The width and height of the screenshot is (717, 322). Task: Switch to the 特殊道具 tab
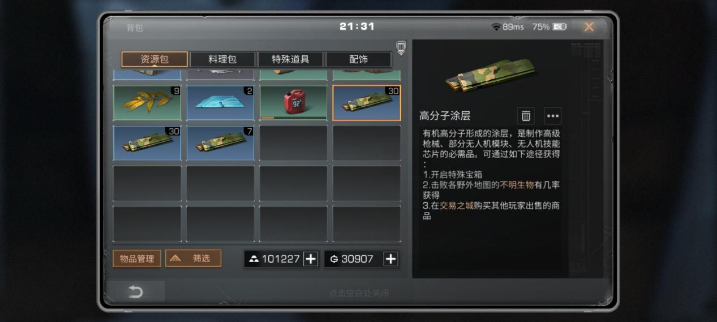coord(290,59)
